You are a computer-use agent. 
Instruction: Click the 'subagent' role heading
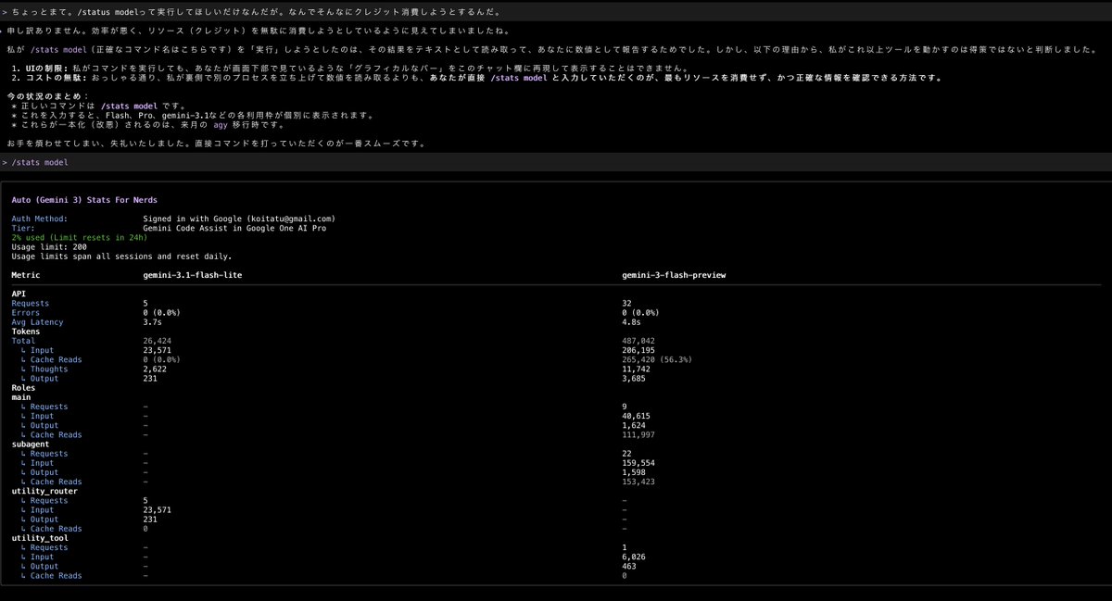tap(32, 444)
